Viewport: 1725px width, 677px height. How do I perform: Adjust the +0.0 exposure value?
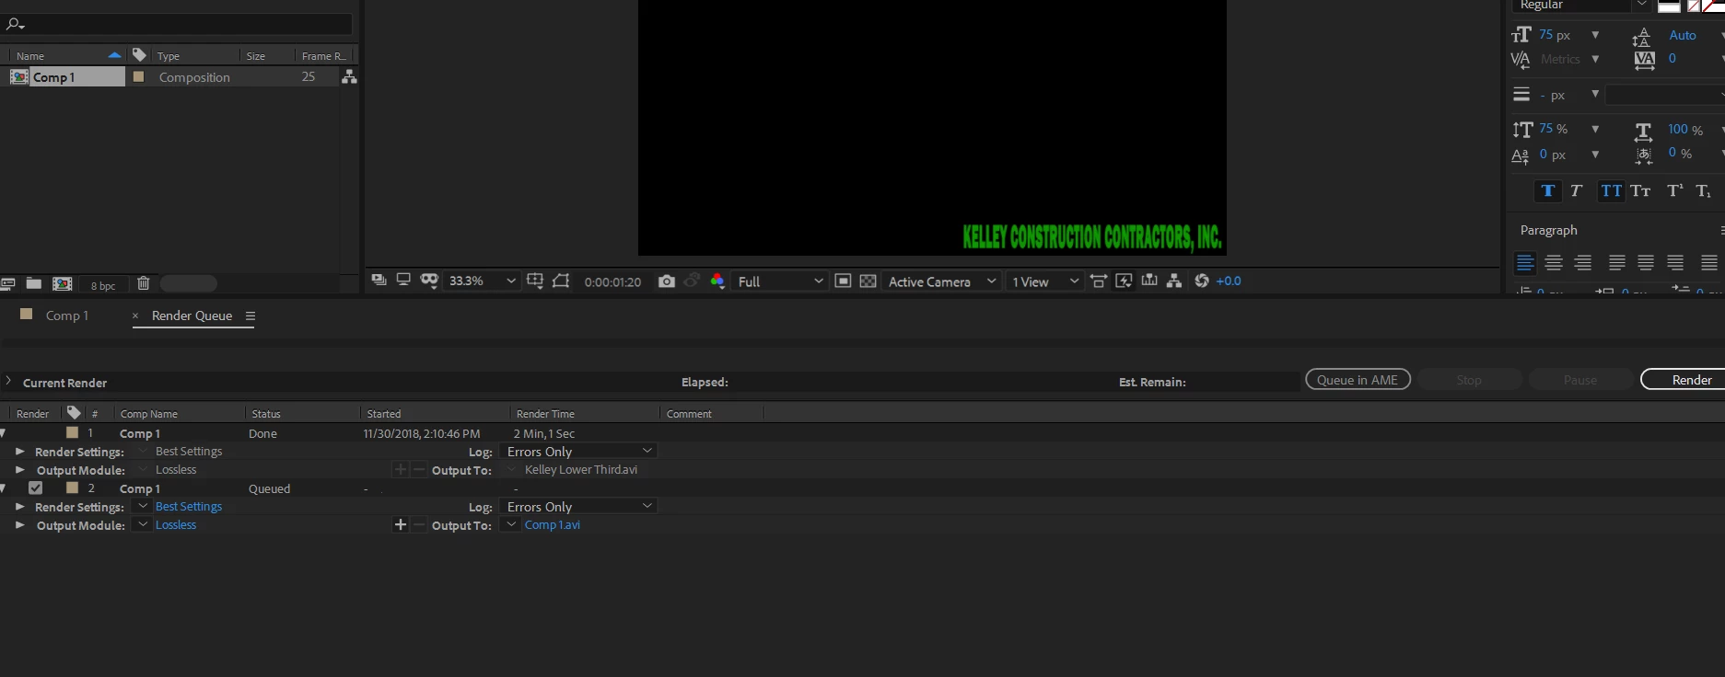pyautogui.click(x=1229, y=281)
